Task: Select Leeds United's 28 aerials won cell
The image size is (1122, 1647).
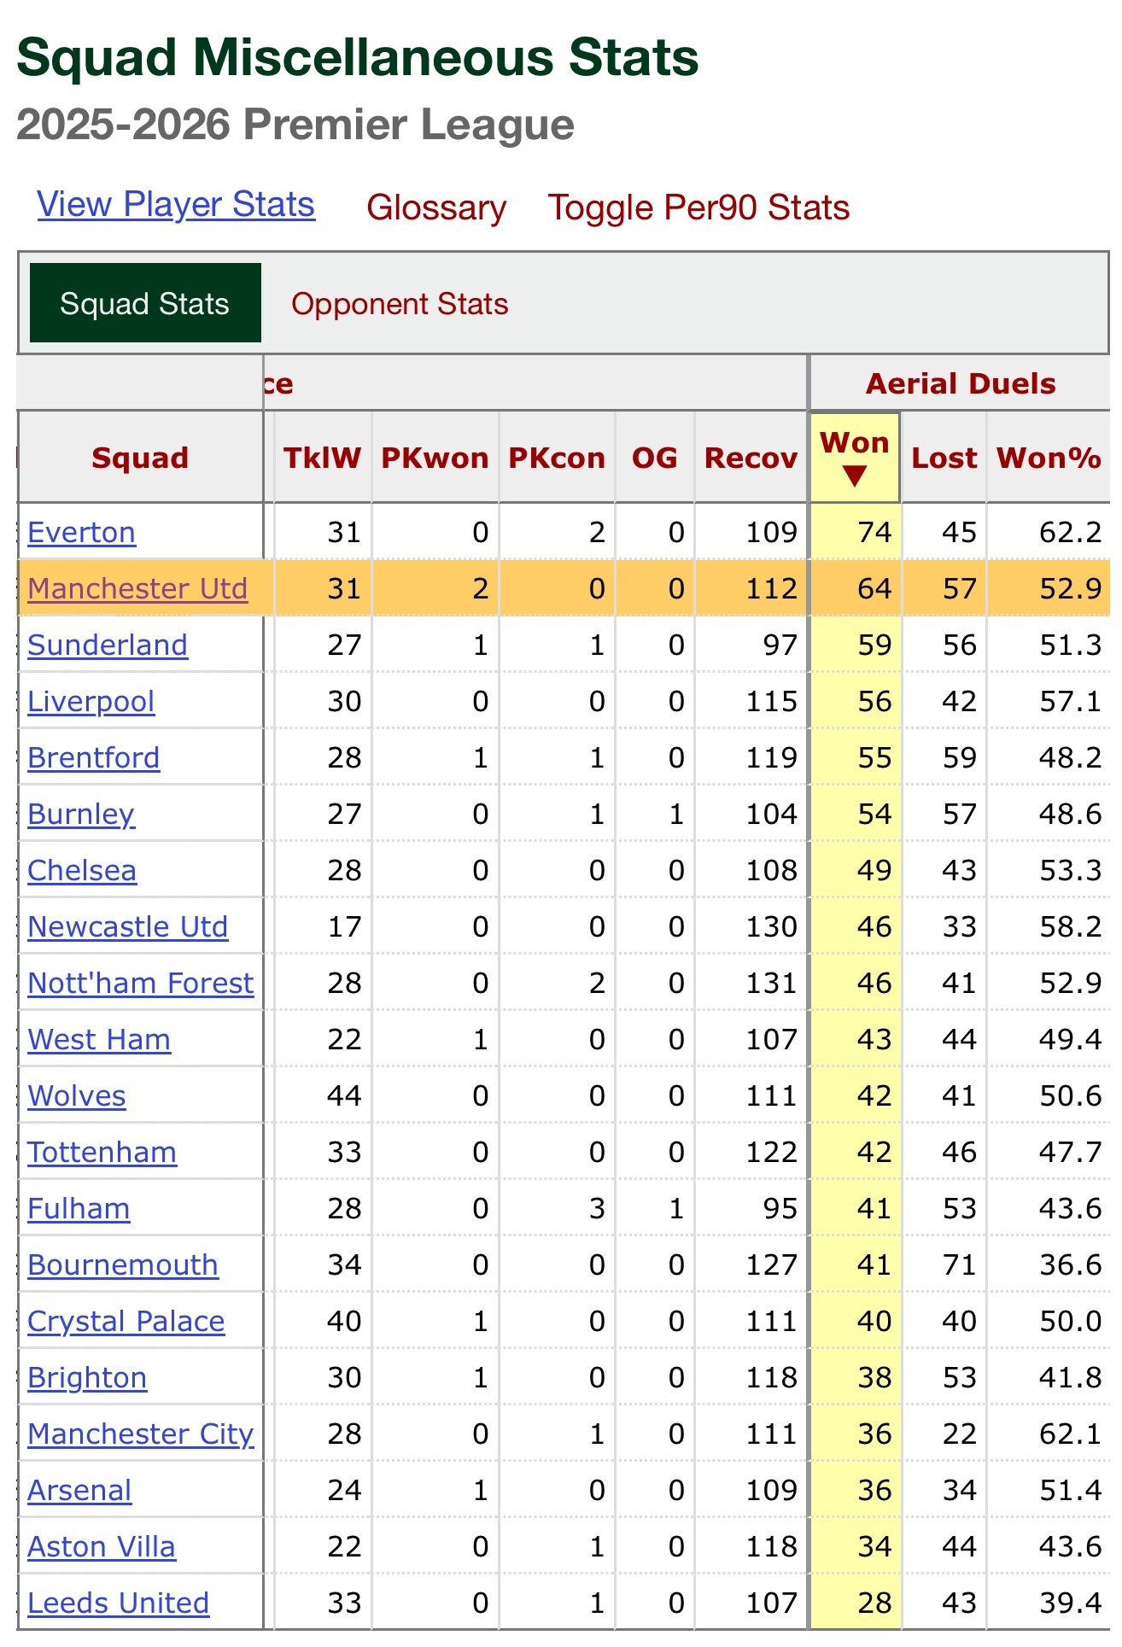Action: [x=855, y=1603]
